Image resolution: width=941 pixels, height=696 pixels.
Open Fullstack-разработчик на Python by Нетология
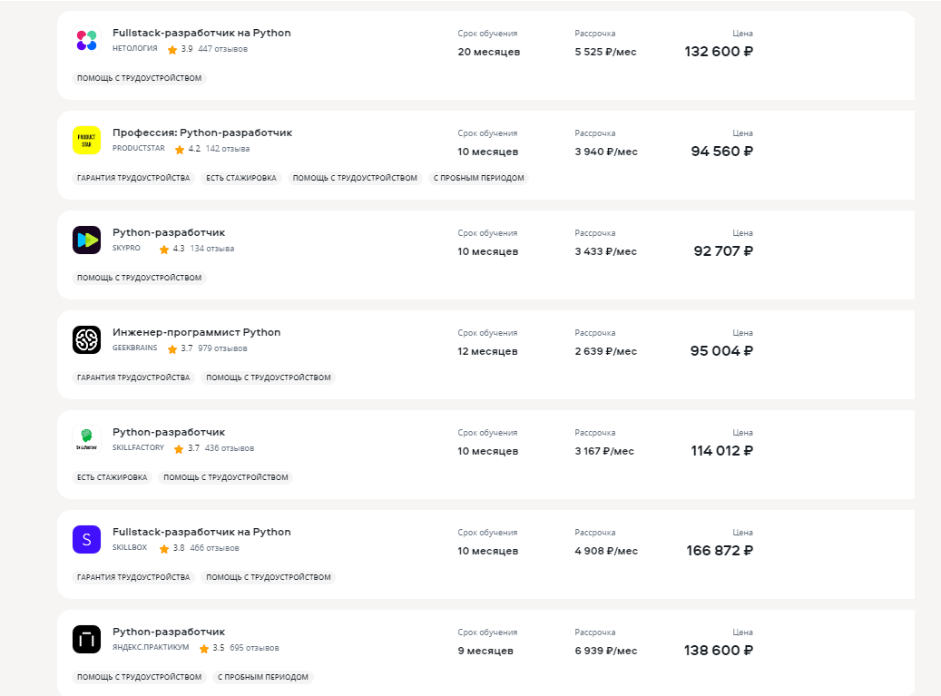click(x=201, y=33)
